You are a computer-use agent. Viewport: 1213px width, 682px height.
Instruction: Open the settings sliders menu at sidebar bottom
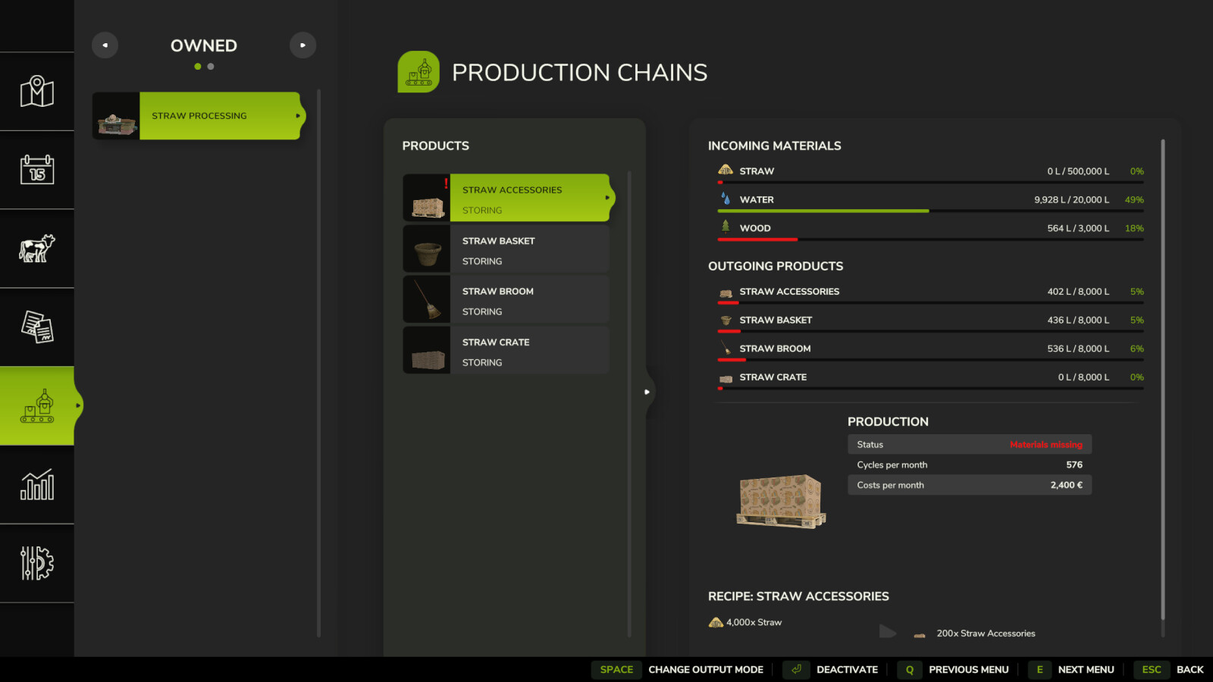pyautogui.click(x=37, y=565)
